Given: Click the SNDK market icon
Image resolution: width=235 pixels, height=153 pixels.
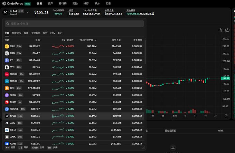Looking at the screenshot, I should coord(7,102).
